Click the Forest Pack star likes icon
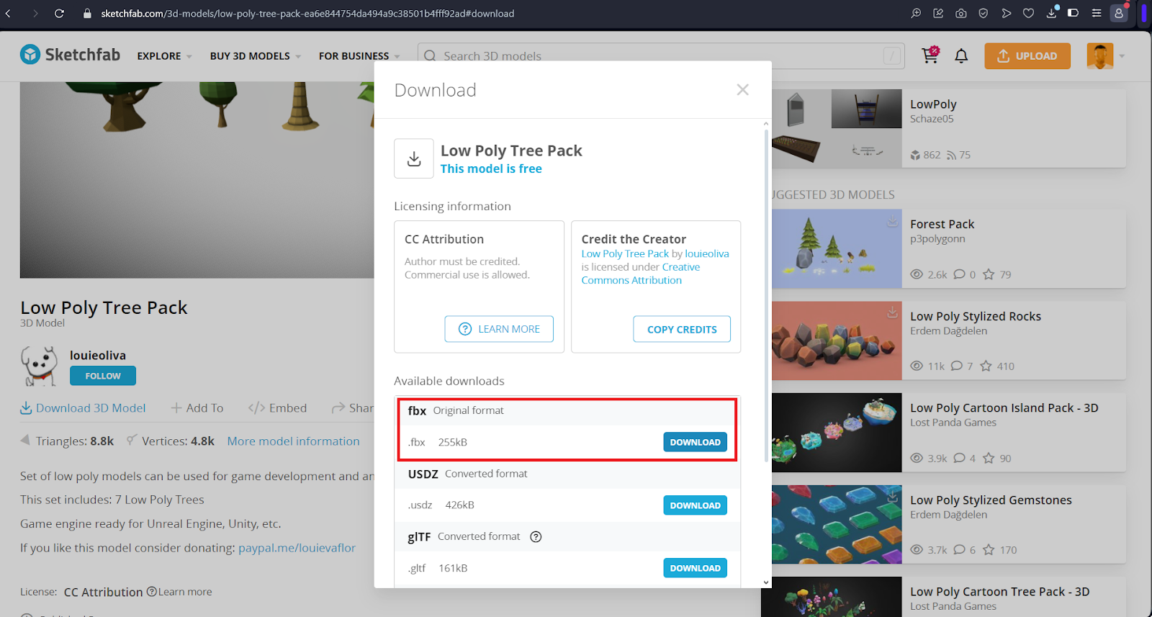 (x=989, y=274)
